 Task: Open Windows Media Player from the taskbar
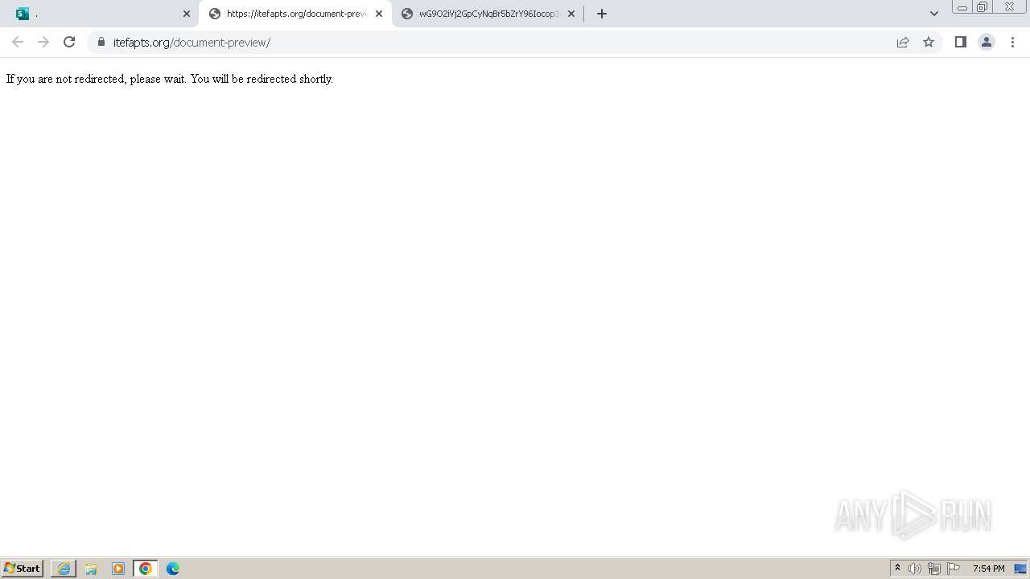[118, 569]
